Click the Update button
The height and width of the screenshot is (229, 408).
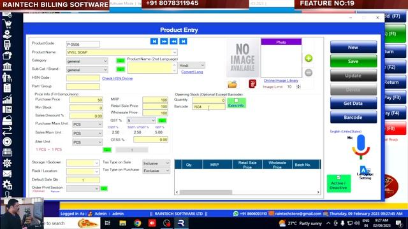click(353, 75)
